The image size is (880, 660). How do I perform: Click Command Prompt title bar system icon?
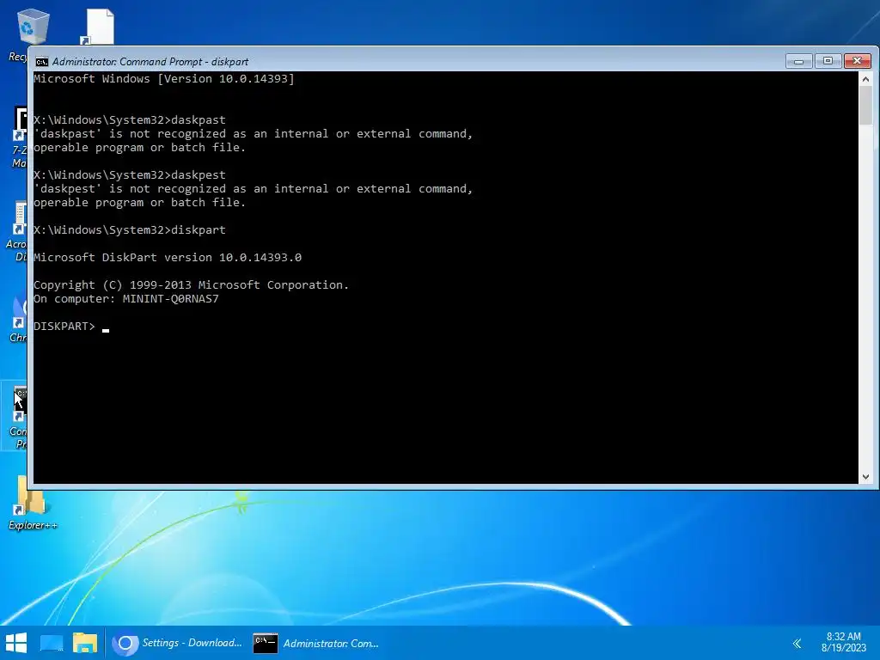pyautogui.click(x=42, y=62)
